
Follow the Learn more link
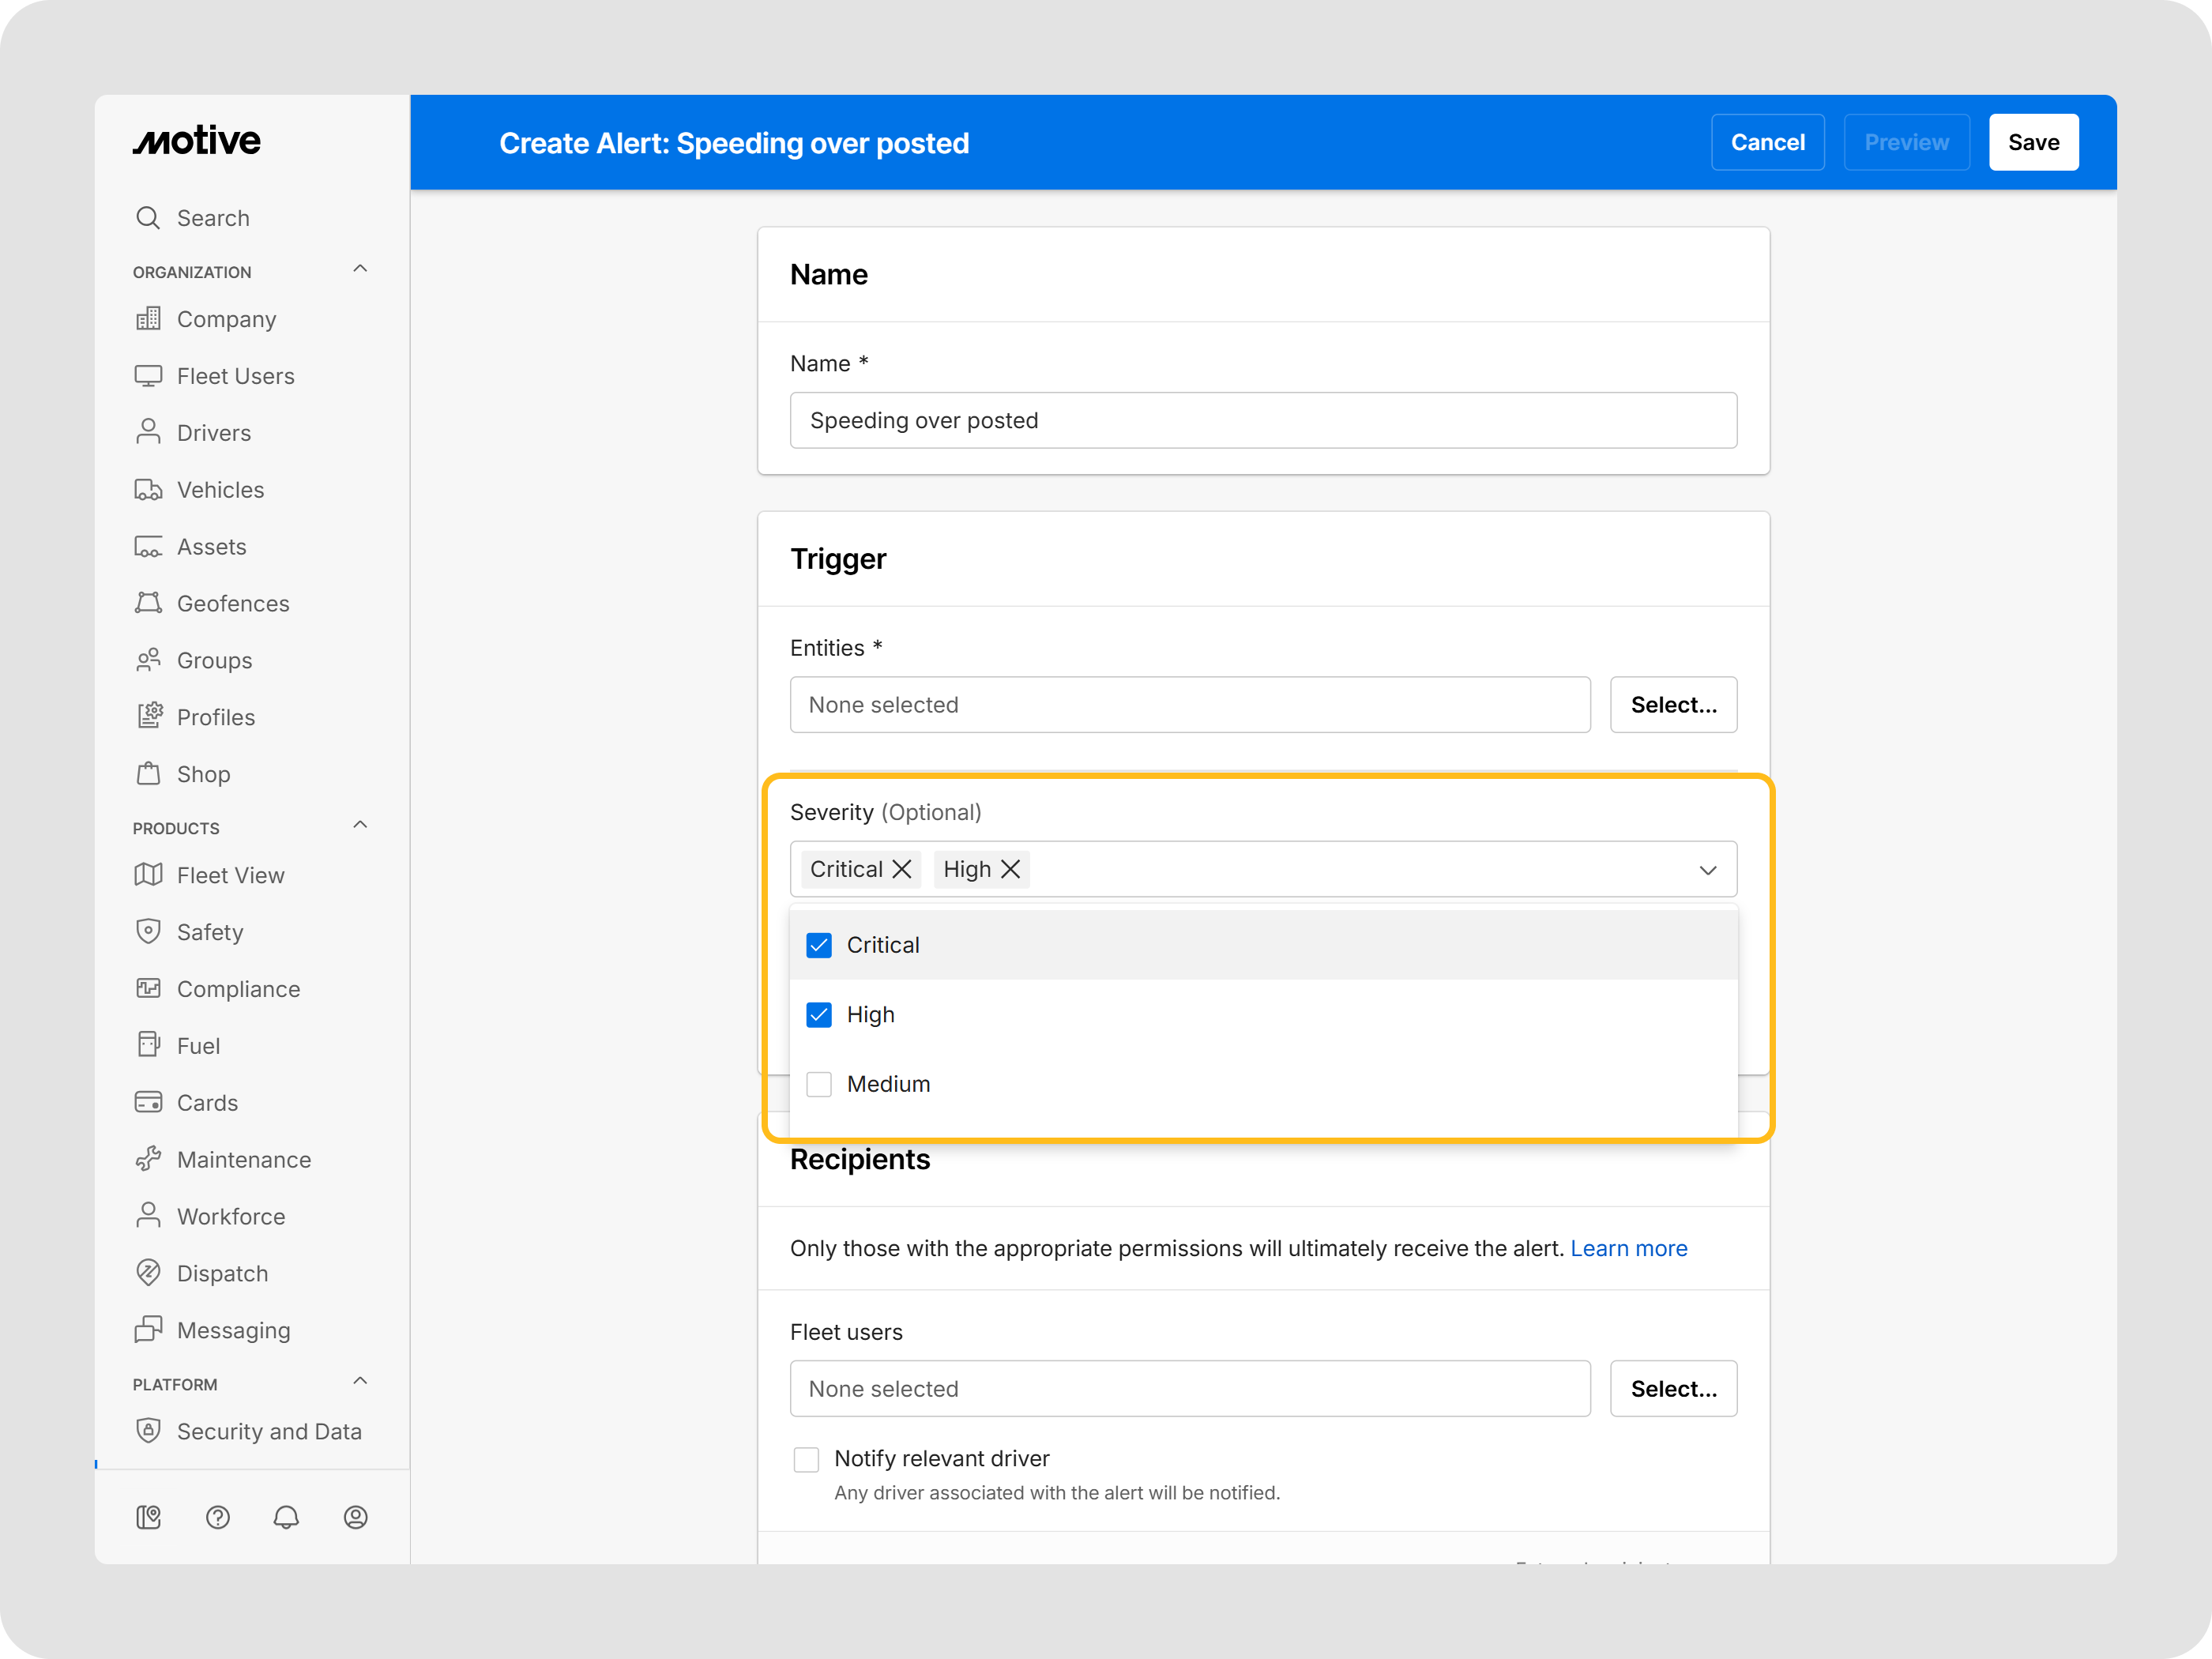pyautogui.click(x=1628, y=1248)
